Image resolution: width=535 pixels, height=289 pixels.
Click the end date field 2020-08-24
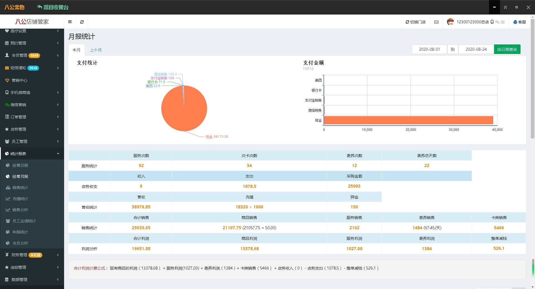(x=476, y=49)
